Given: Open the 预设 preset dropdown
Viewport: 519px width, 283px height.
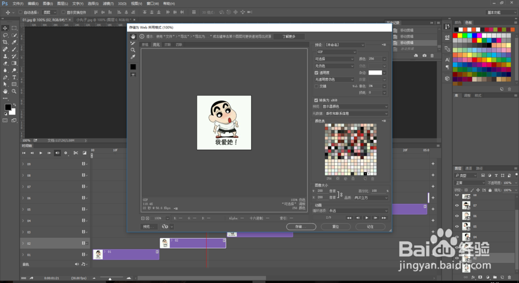Looking at the screenshot, I should [x=344, y=45].
